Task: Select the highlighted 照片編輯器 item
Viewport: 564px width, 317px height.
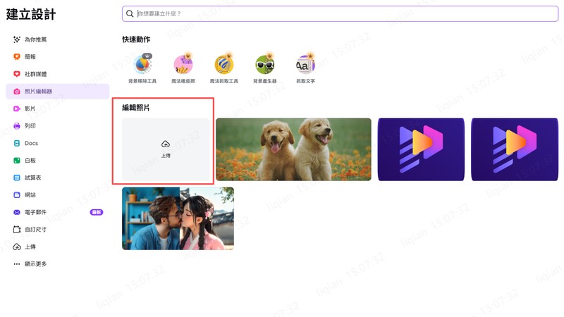Action: click(58, 92)
